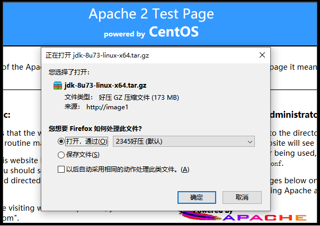Screen dimensions: 320x226
Task: Confirm with the 确定 button
Action: pos(197,197)
